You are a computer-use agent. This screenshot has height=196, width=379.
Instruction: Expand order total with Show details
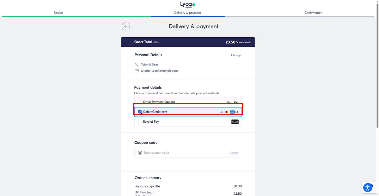click(x=244, y=42)
